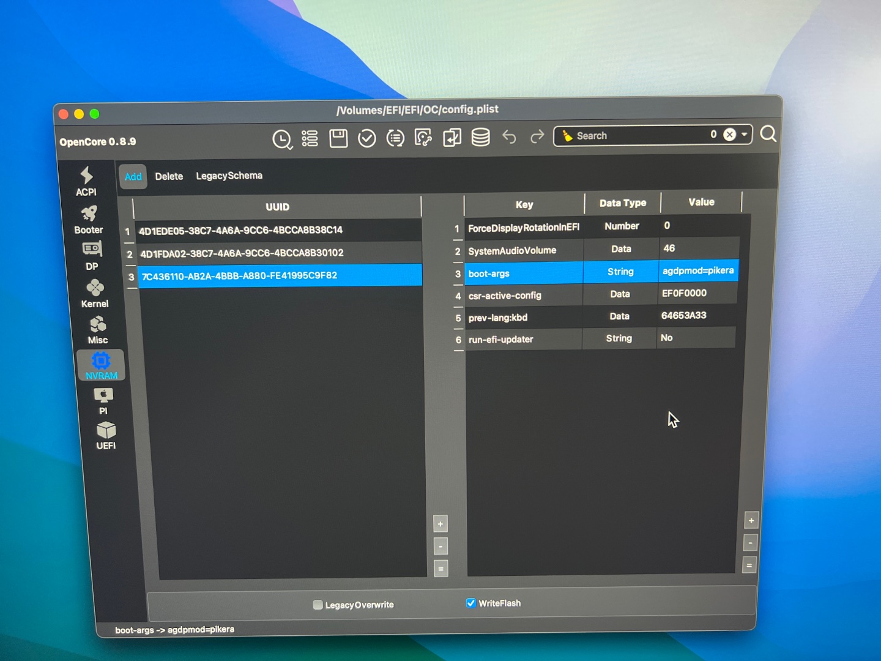881x661 pixels.
Task: Click run-efi-updater value No
Action: pyautogui.click(x=696, y=338)
